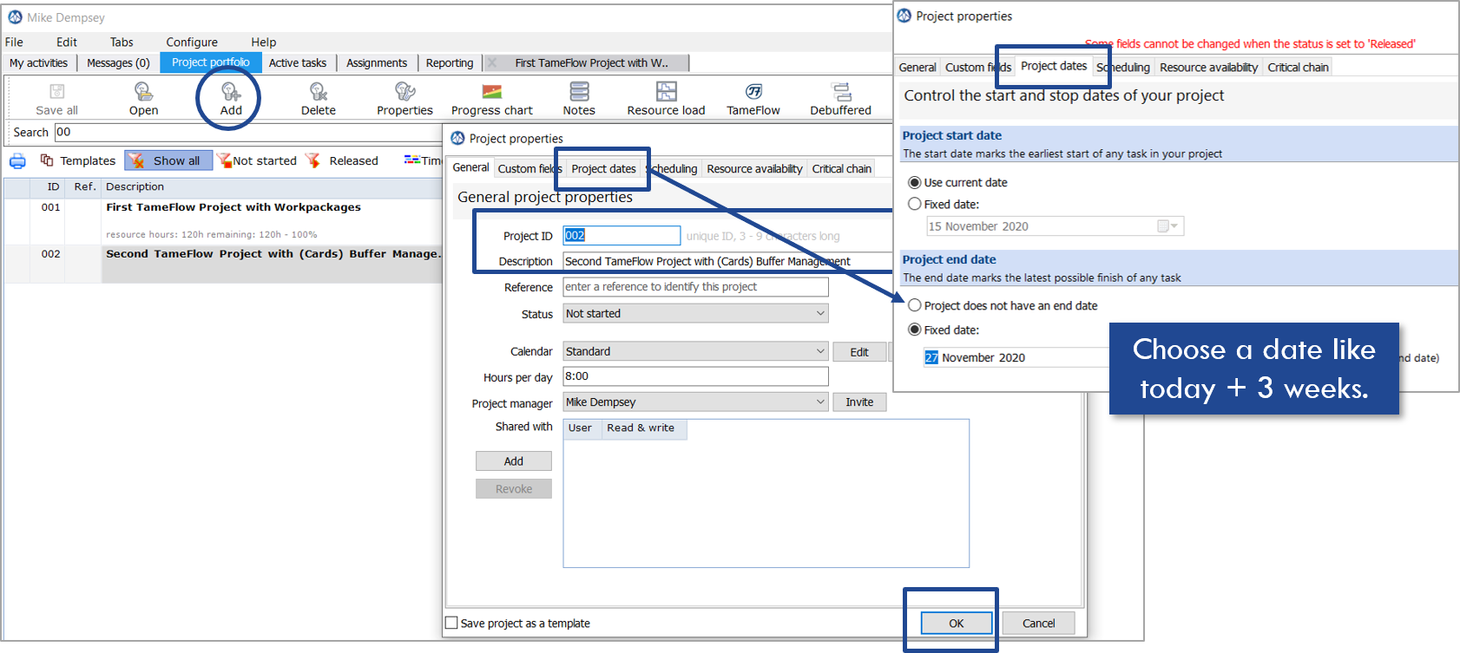Select project row 001 First TameFlow Project
This screenshot has width=1460, height=653.
223,221
